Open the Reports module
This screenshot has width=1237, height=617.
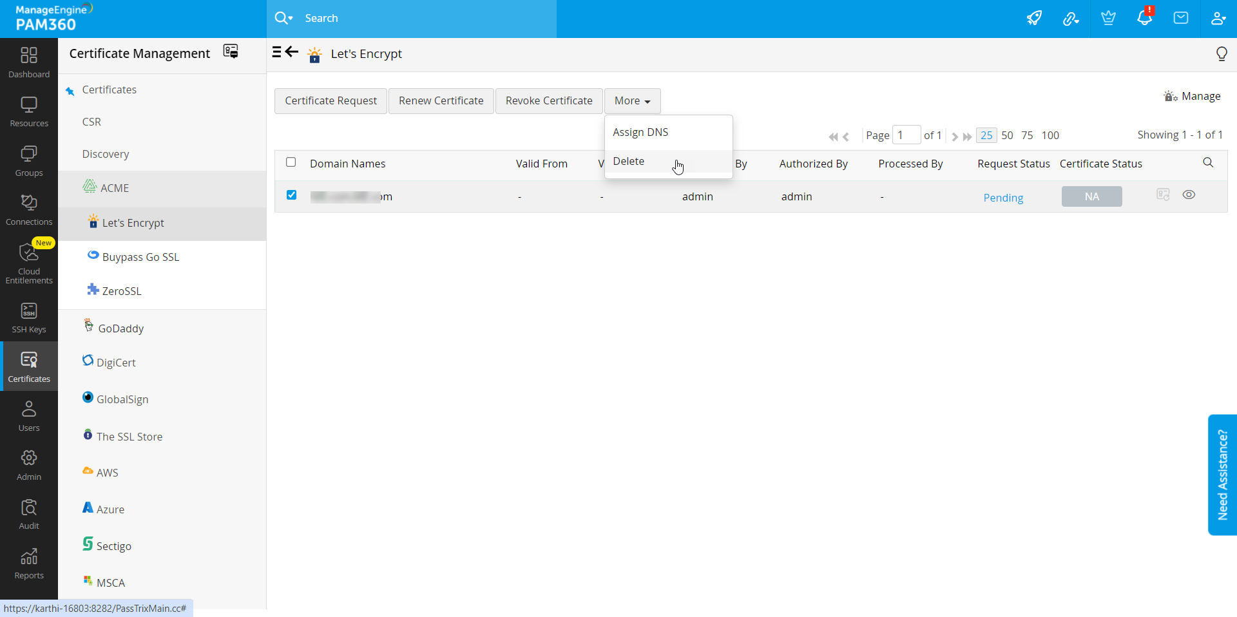pyautogui.click(x=29, y=564)
